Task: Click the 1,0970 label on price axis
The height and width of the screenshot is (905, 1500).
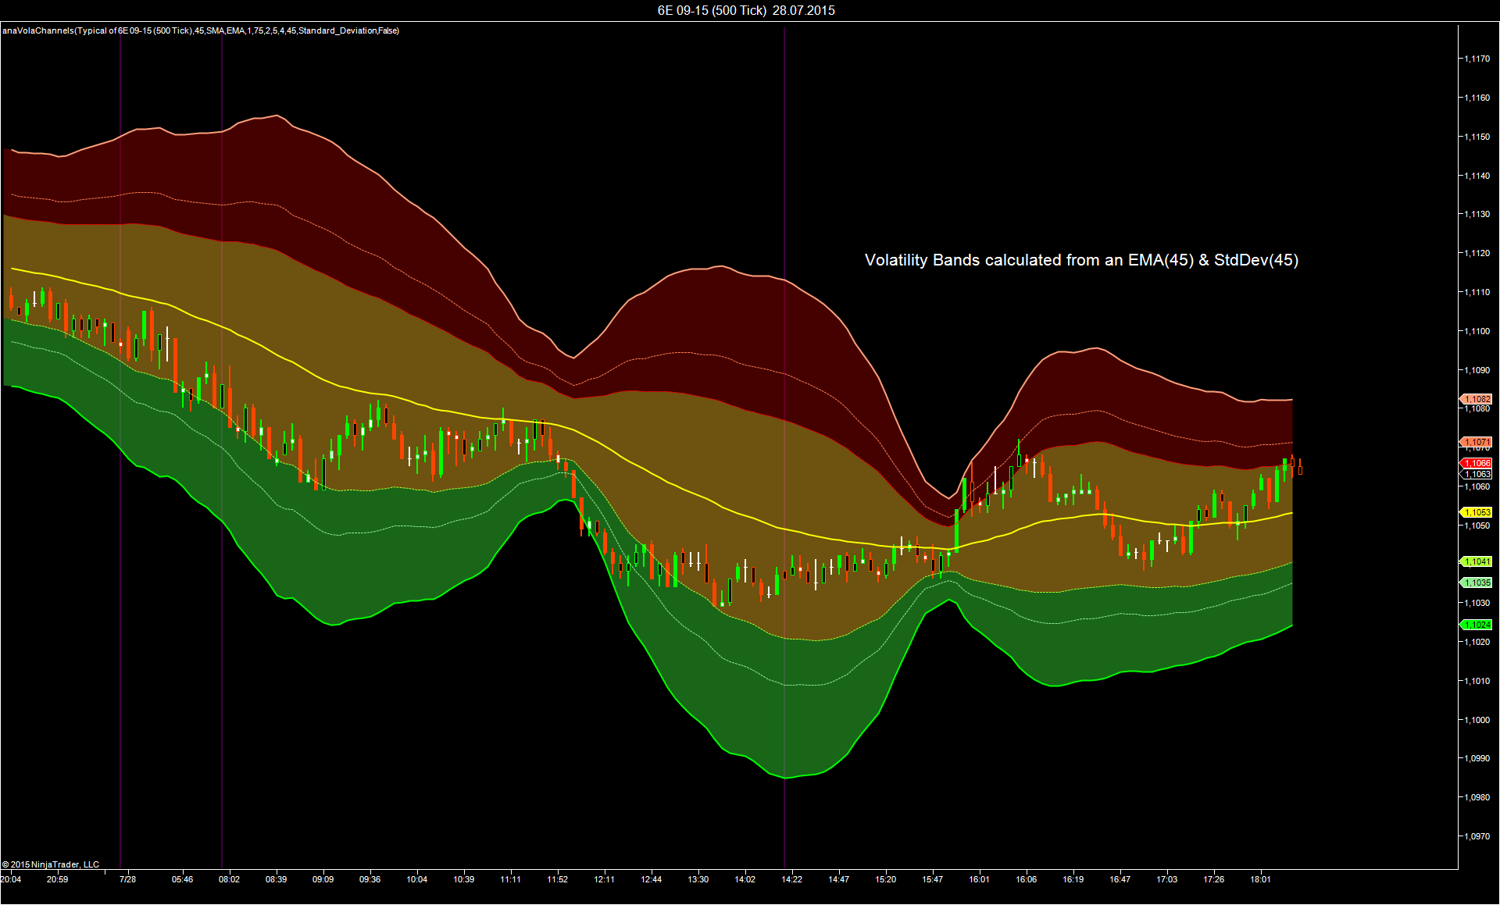Action: pos(1477,836)
